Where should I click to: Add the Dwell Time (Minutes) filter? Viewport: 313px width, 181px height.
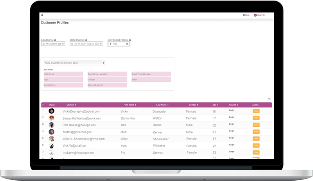pos(151,74)
